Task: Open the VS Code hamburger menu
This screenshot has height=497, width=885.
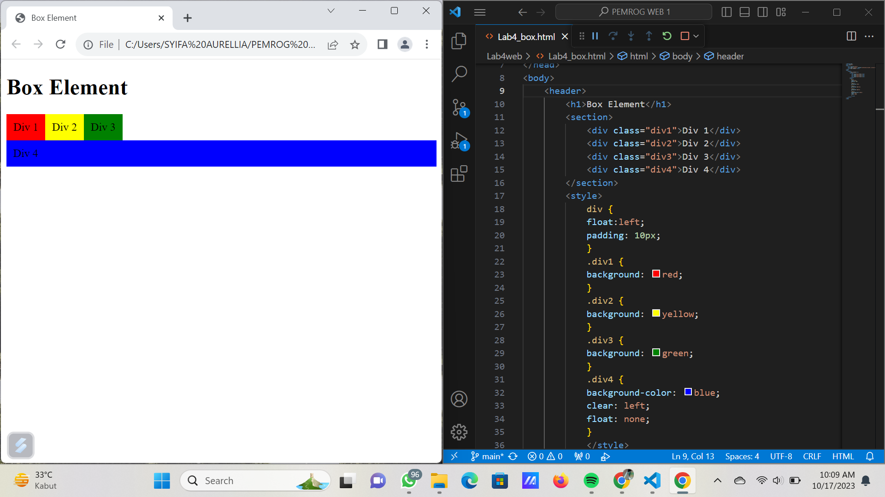Action: [479, 12]
